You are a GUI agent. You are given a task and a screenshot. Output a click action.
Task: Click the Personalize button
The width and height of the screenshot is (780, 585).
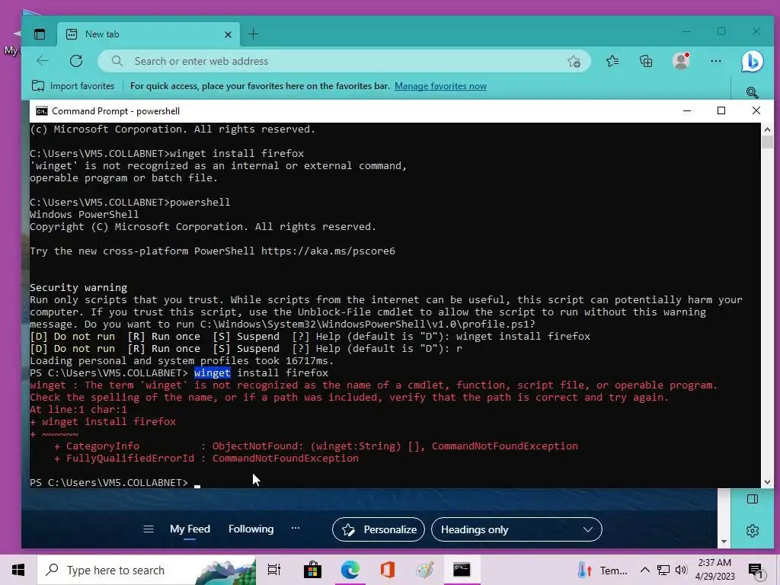379,530
